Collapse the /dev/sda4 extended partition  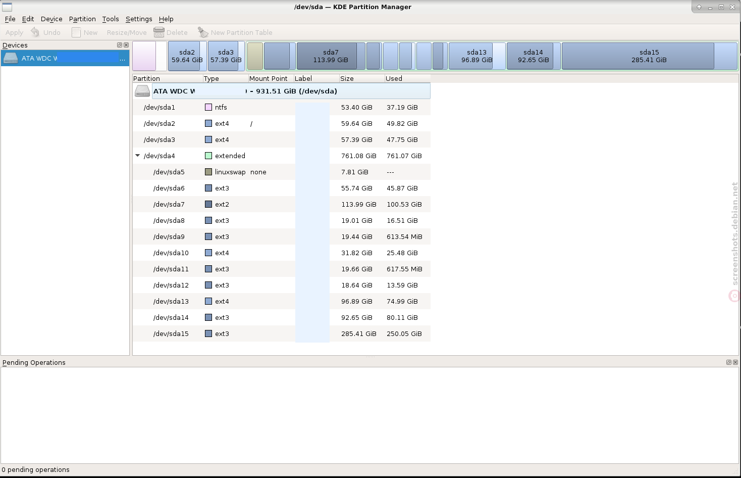click(137, 156)
